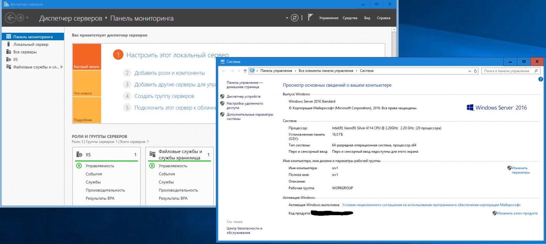Open the Вид menu

(367, 18)
